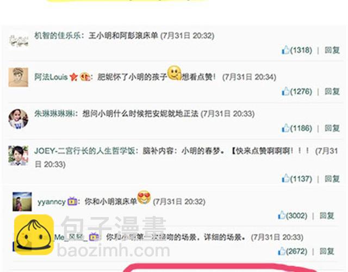Click thumbs-up icon showing 1137 likes

285,178
